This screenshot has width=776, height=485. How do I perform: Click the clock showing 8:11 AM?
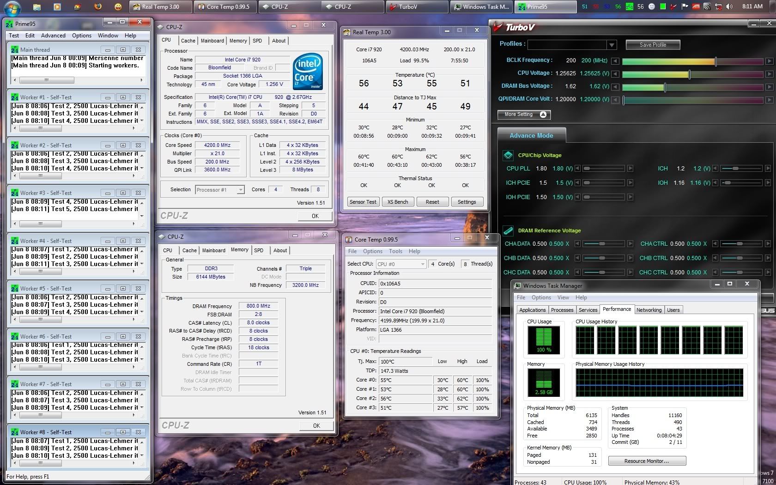[752, 6]
